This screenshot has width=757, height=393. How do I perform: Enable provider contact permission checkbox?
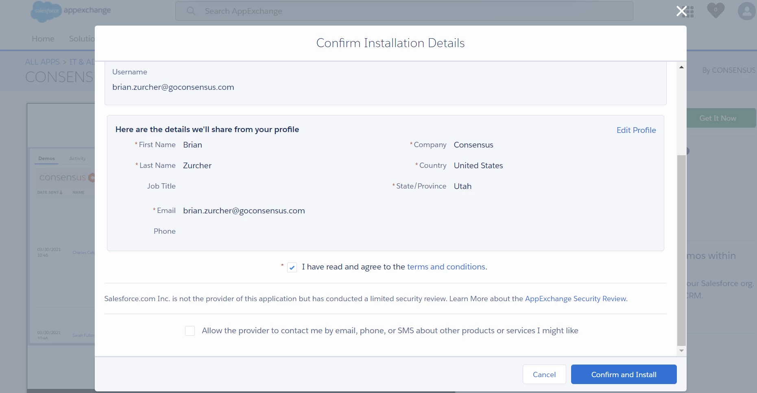190,331
